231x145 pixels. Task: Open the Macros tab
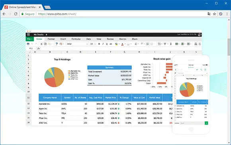(x=123, y=39)
